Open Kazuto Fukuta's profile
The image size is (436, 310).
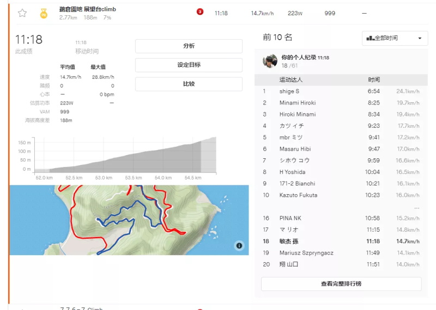[x=298, y=195]
